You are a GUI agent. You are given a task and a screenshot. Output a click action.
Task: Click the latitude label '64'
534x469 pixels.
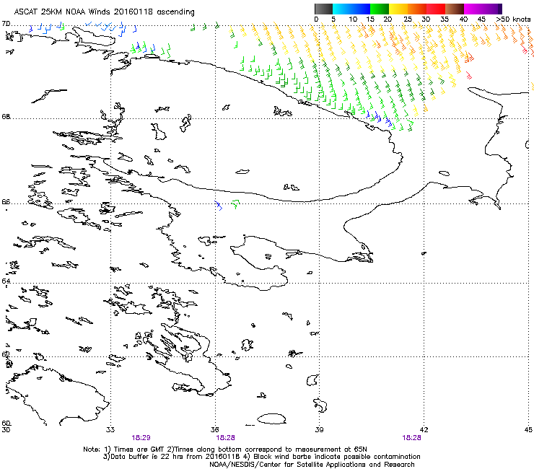(6, 281)
